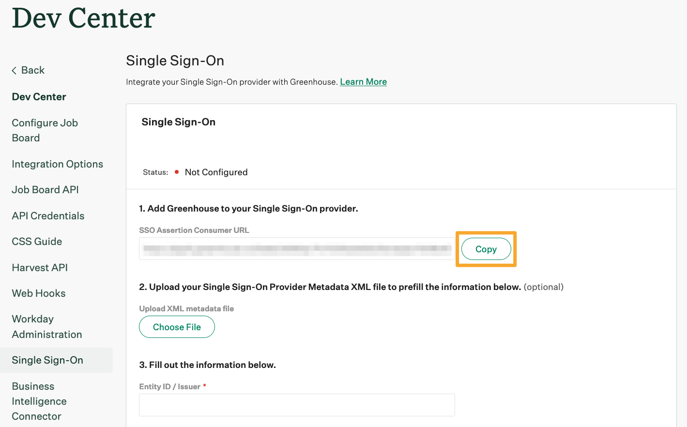Click the Back chevron icon

point(14,70)
